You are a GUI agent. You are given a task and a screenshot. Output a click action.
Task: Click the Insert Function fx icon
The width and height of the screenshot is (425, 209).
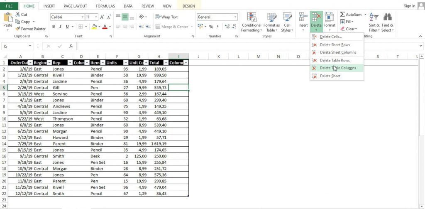71,46
